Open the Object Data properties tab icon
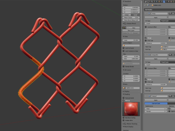This screenshot has height=131, width=175. coord(166,1)
